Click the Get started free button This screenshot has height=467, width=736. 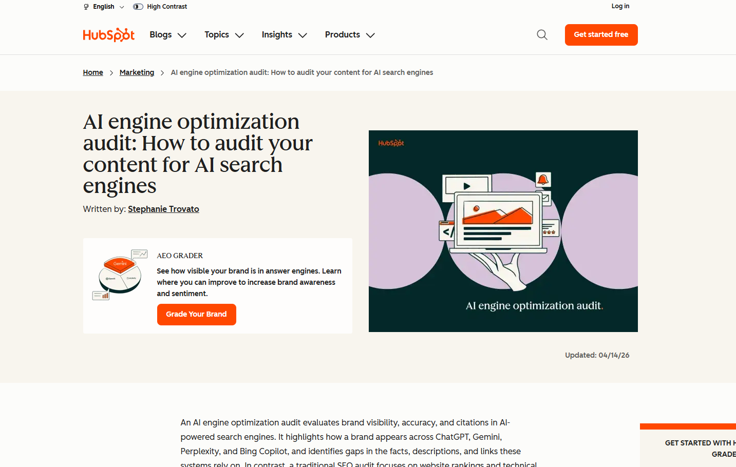pyautogui.click(x=601, y=35)
